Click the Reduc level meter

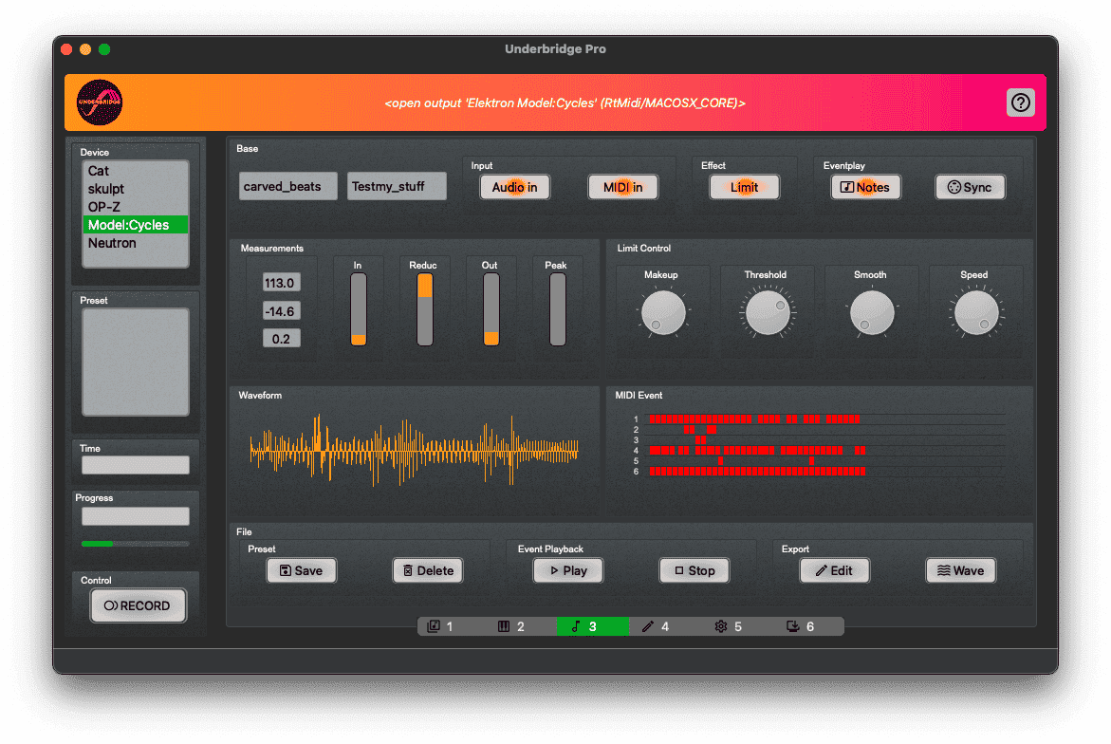[424, 309]
